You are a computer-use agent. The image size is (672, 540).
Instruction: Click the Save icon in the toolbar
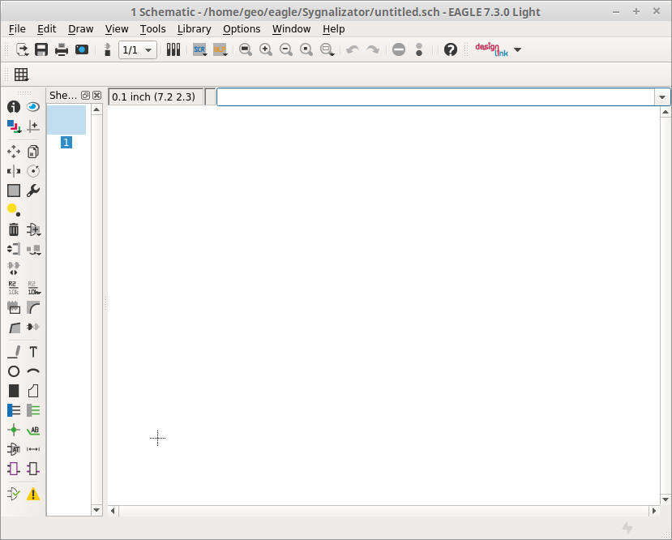coord(41,49)
